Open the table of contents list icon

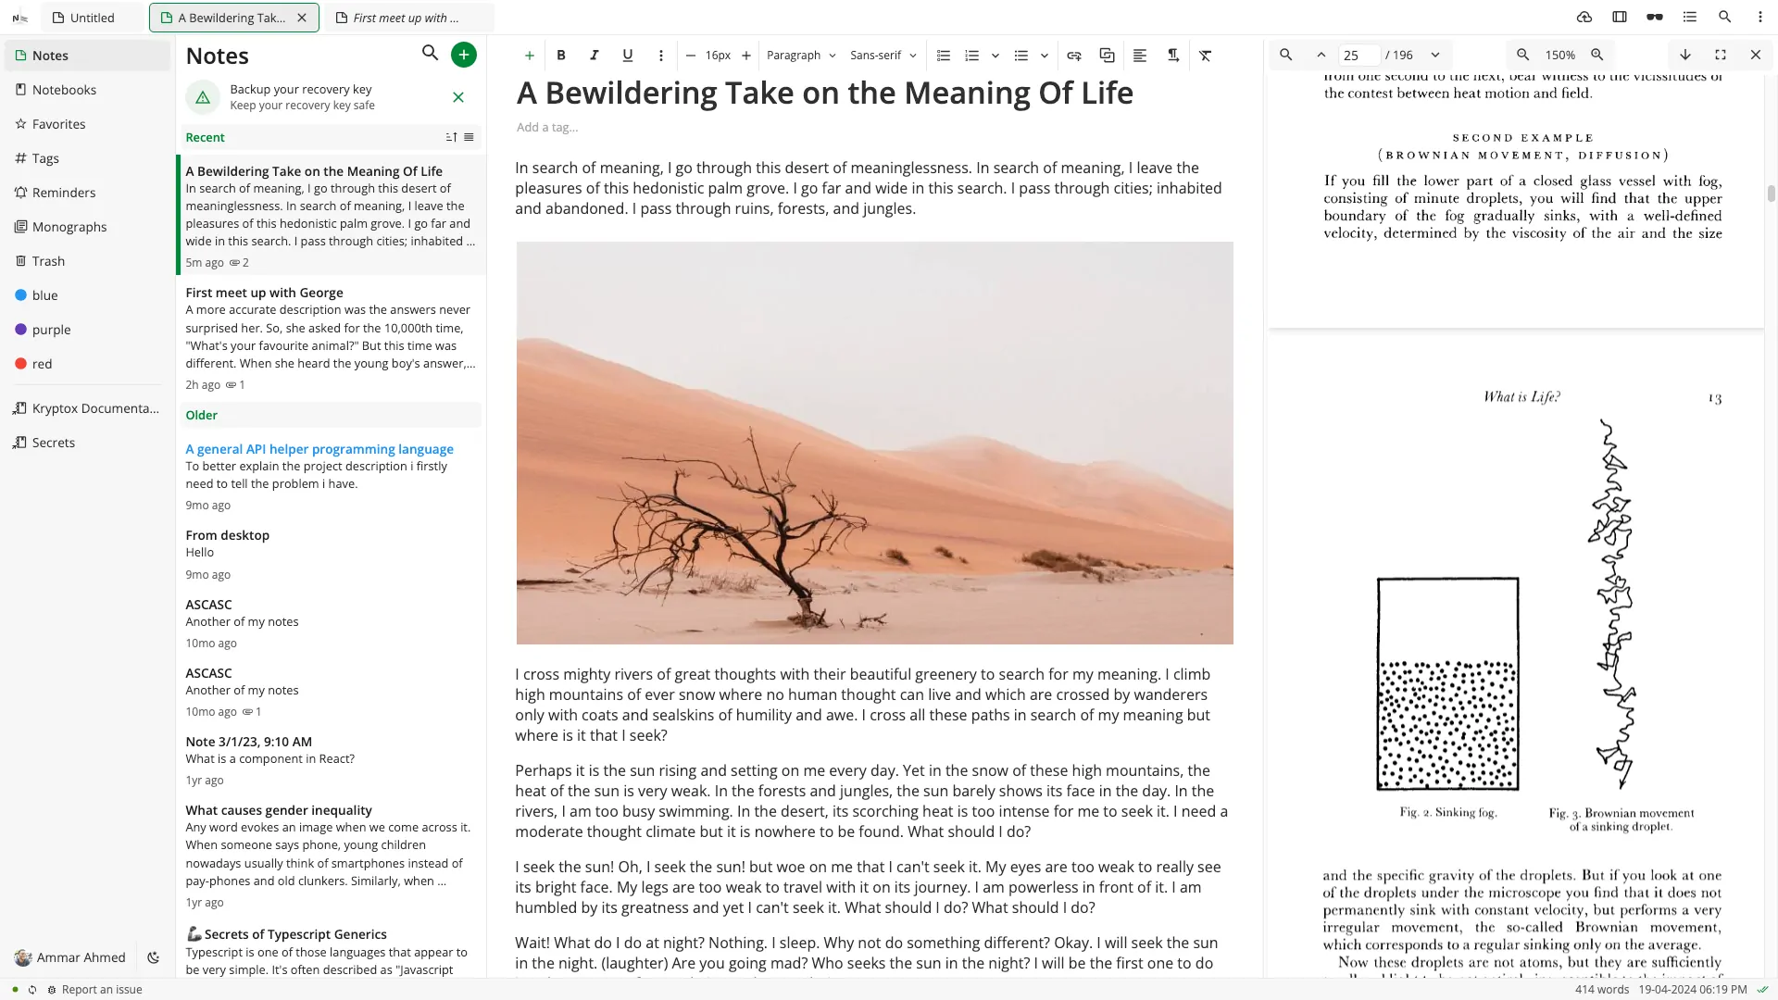[1690, 17]
